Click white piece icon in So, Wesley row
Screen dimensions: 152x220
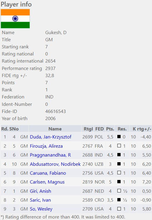point(119,209)
